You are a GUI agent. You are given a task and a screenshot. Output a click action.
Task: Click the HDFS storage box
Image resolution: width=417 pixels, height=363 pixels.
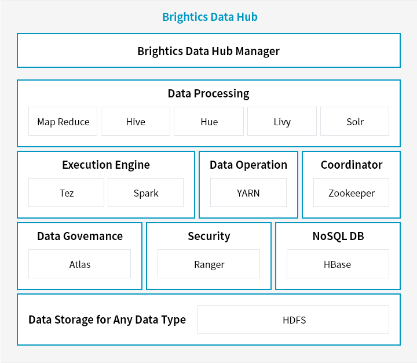(293, 320)
